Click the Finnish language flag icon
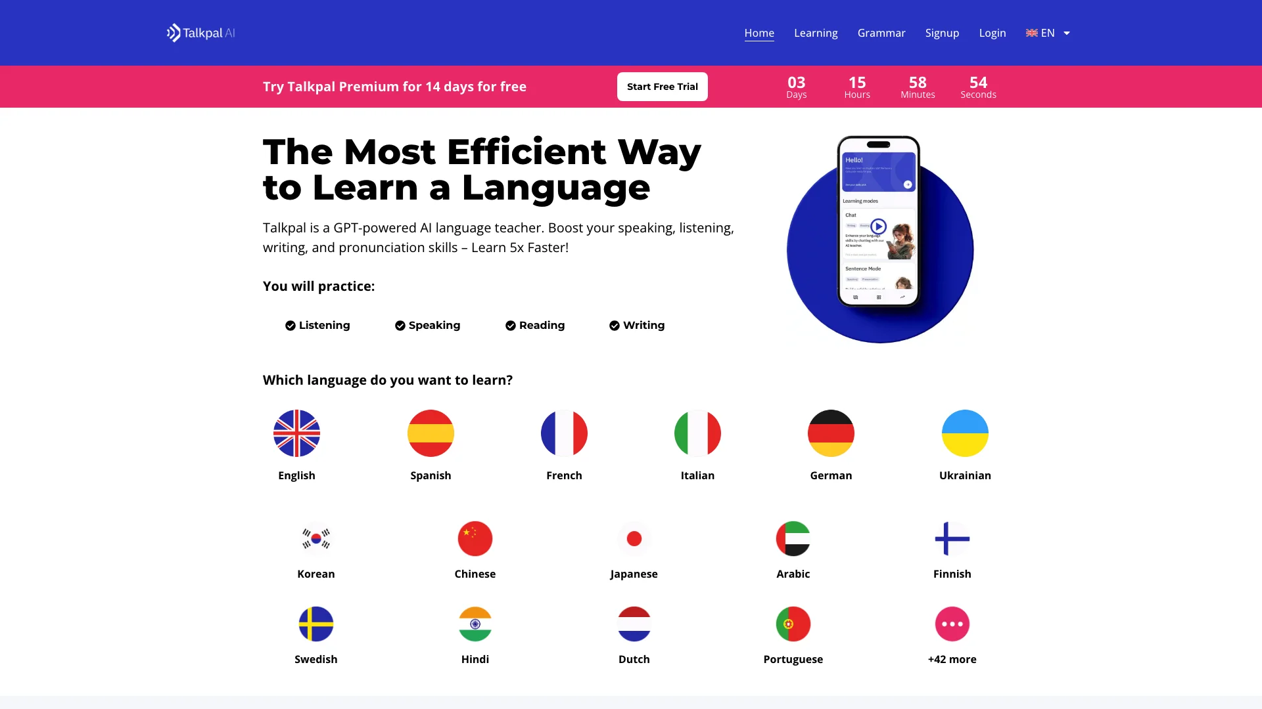 pyautogui.click(x=952, y=538)
